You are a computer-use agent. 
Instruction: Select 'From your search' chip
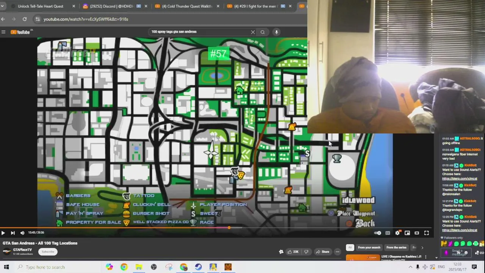tap(369, 248)
